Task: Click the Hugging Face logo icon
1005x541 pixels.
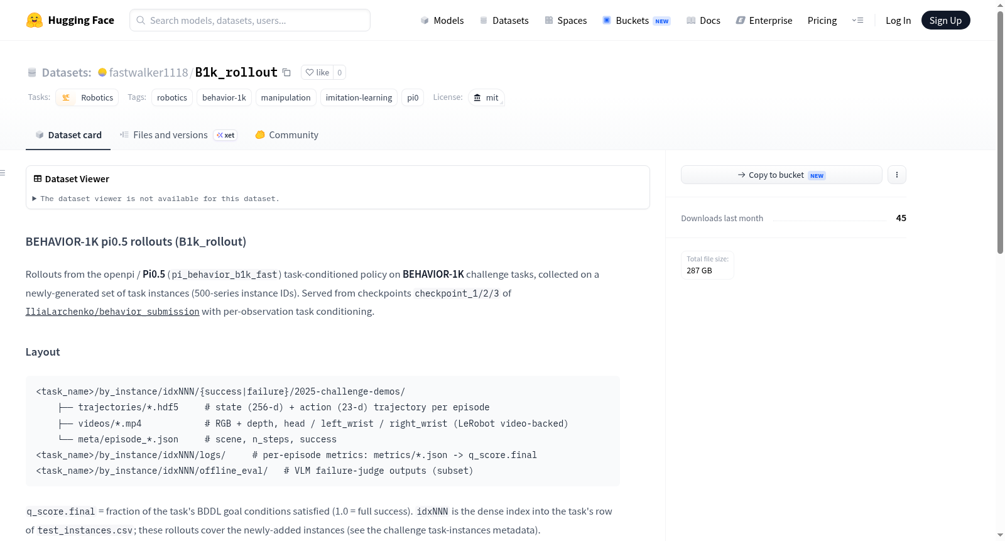Action: pos(35,20)
